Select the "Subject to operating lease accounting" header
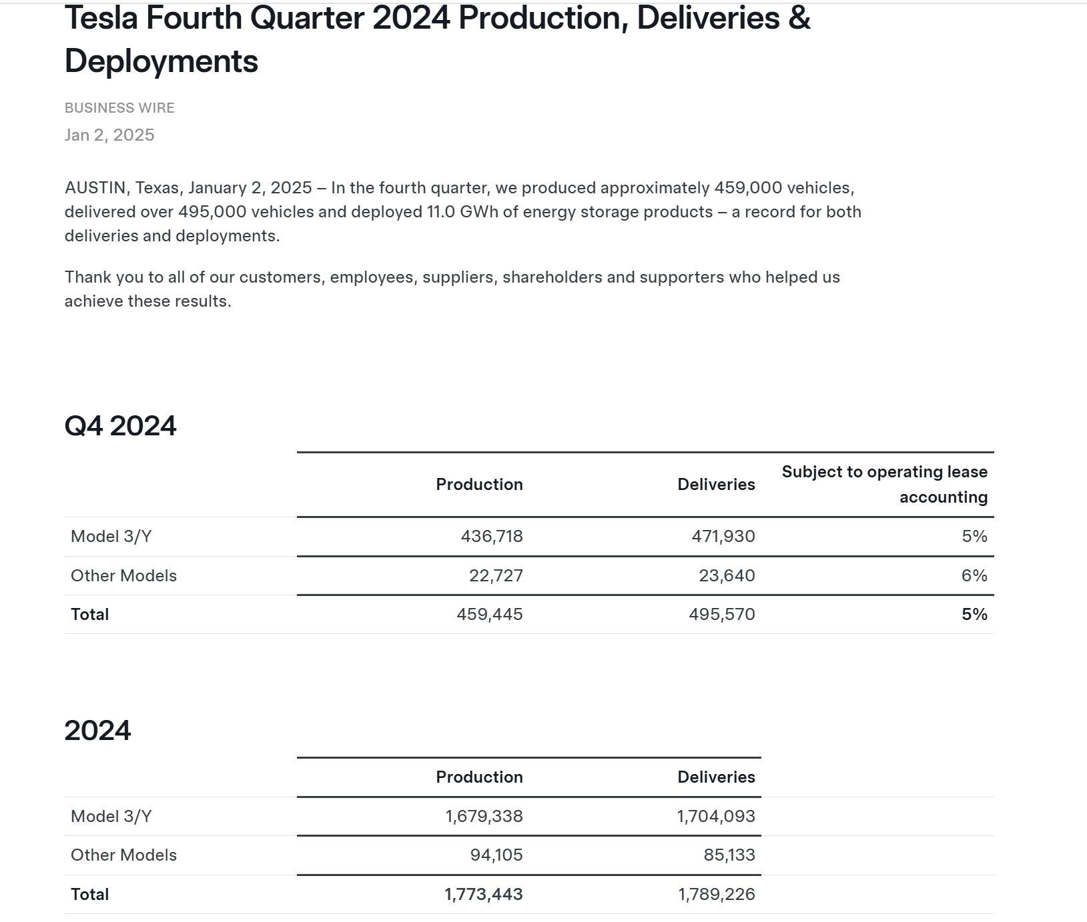 pyautogui.click(x=885, y=485)
